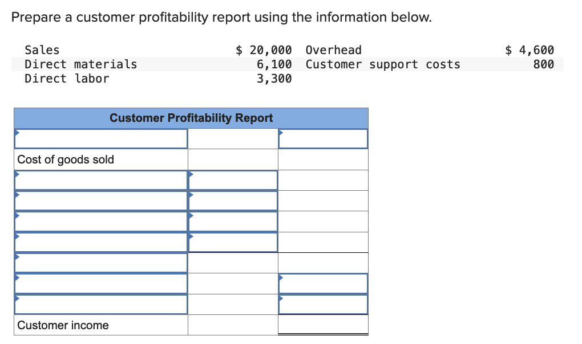Expand the dropdown in the top-right amount cell

pyautogui.click(x=323, y=138)
